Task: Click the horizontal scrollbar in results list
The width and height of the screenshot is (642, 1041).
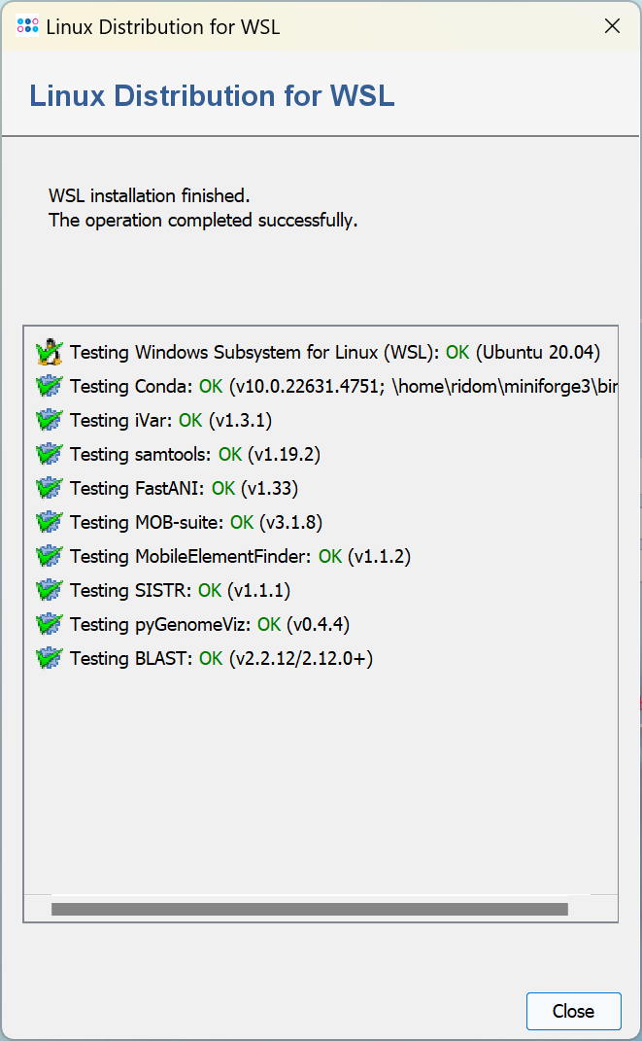Action: pos(309,909)
